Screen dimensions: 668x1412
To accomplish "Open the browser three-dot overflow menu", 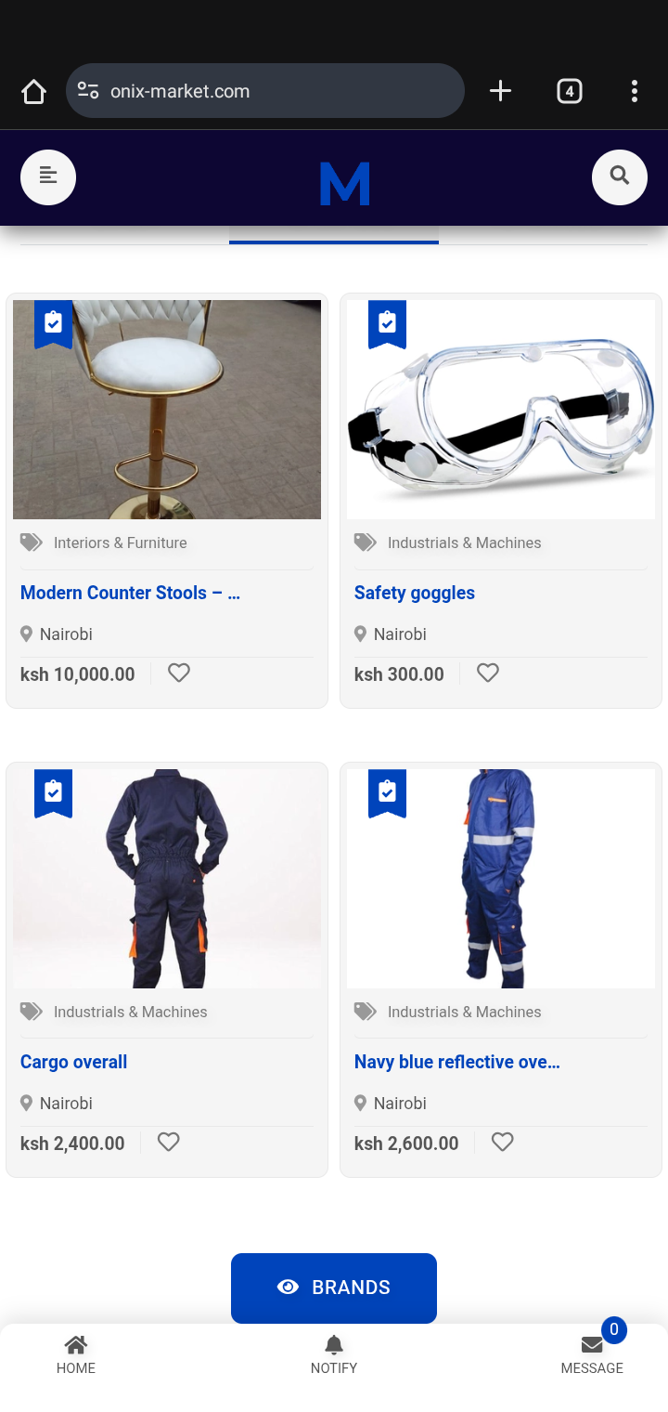I will click(x=635, y=91).
